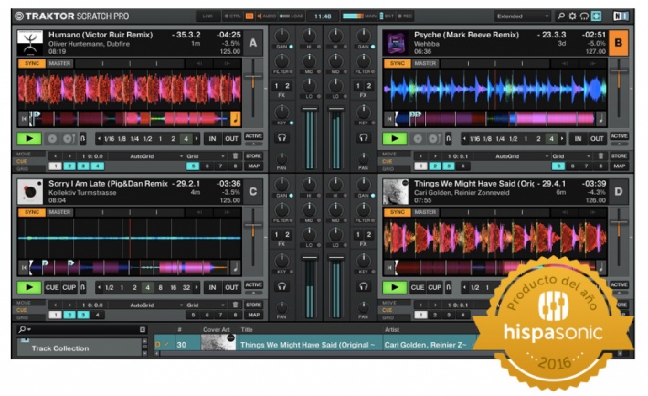
Task: Enable headphone cue for Deck C channel
Action: [282, 286]
